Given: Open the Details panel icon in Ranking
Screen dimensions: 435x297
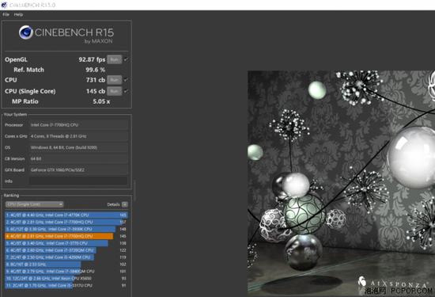Looking at the screenshot, I should tap(125, 205).
